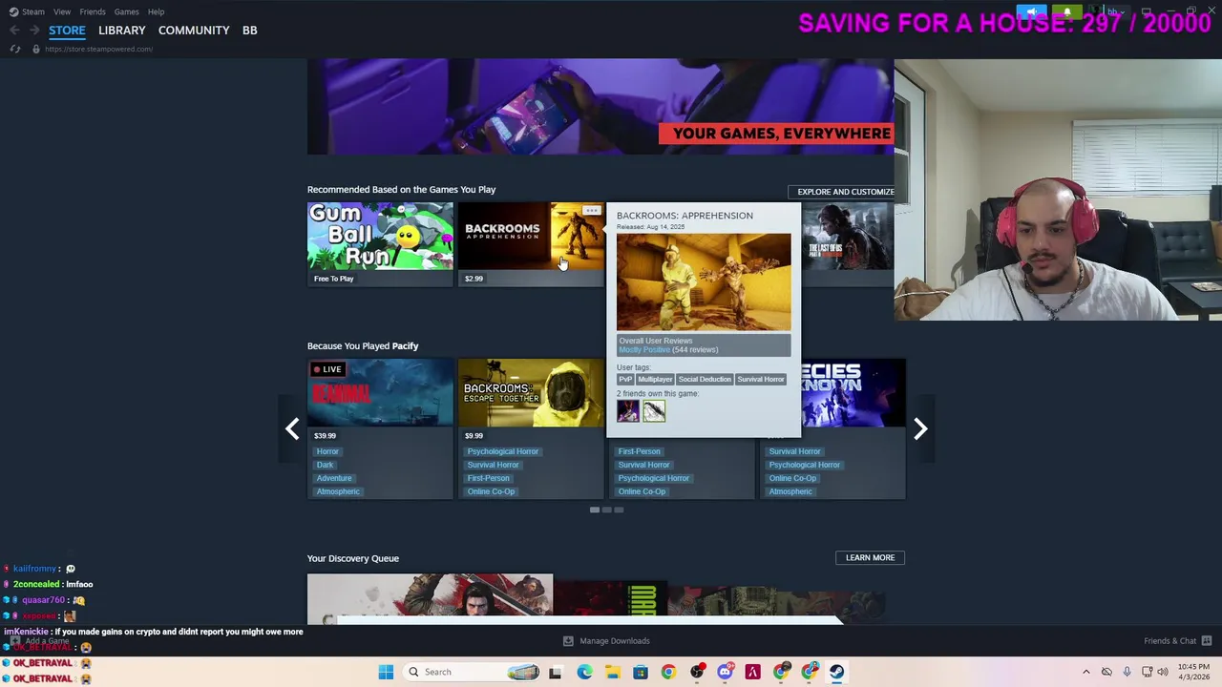Open the Steam menu

[x=33, y=11]
